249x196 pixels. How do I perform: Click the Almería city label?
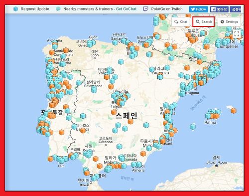click(138, 170)
